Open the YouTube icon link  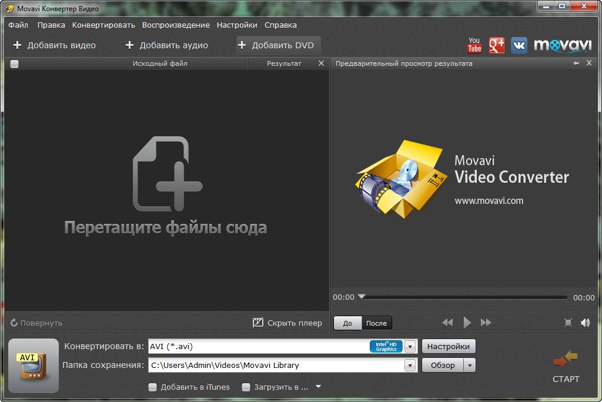coord(474,45)
